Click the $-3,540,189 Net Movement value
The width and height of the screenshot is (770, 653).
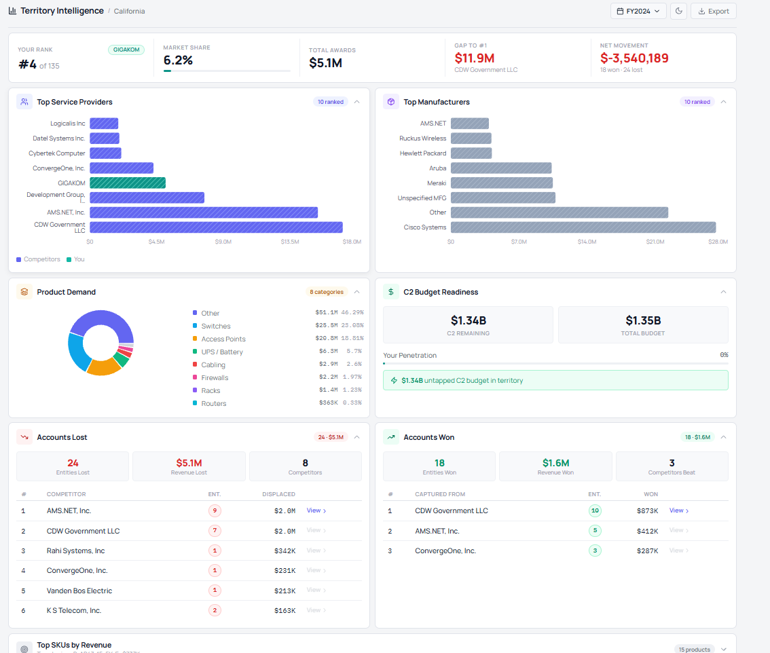coord(634,58)
